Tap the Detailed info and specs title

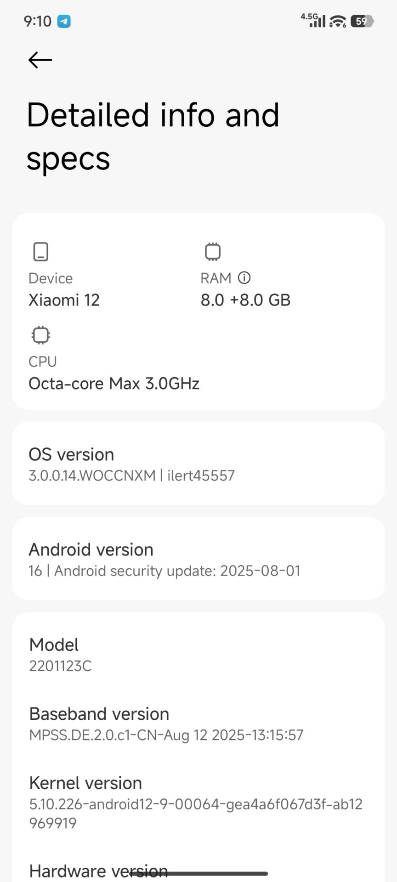point(153,136)
